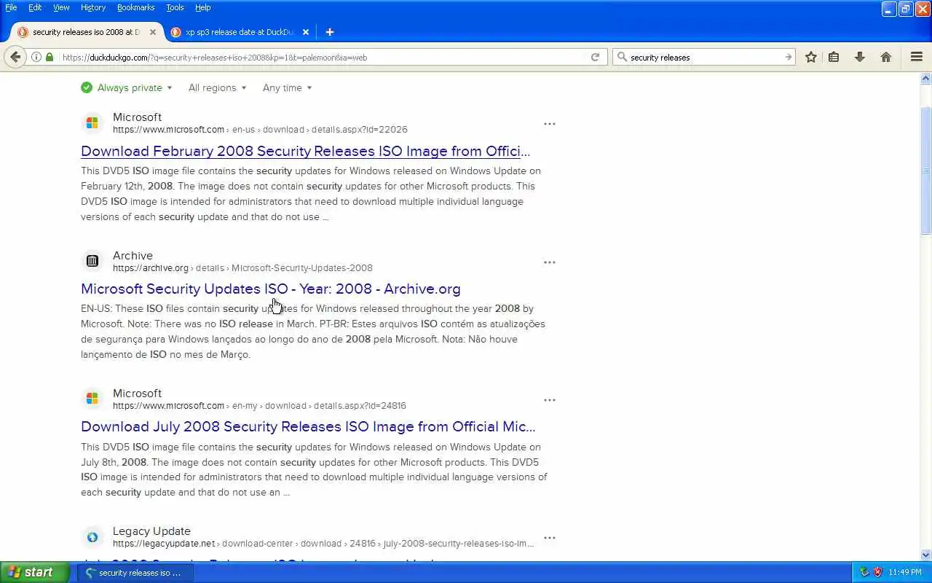The height and width of the screenshot is (583, 932).
Task: Click the archive.org Microsoft-Security-Updates-2008 URL
Action: click(x=242, y=267)
